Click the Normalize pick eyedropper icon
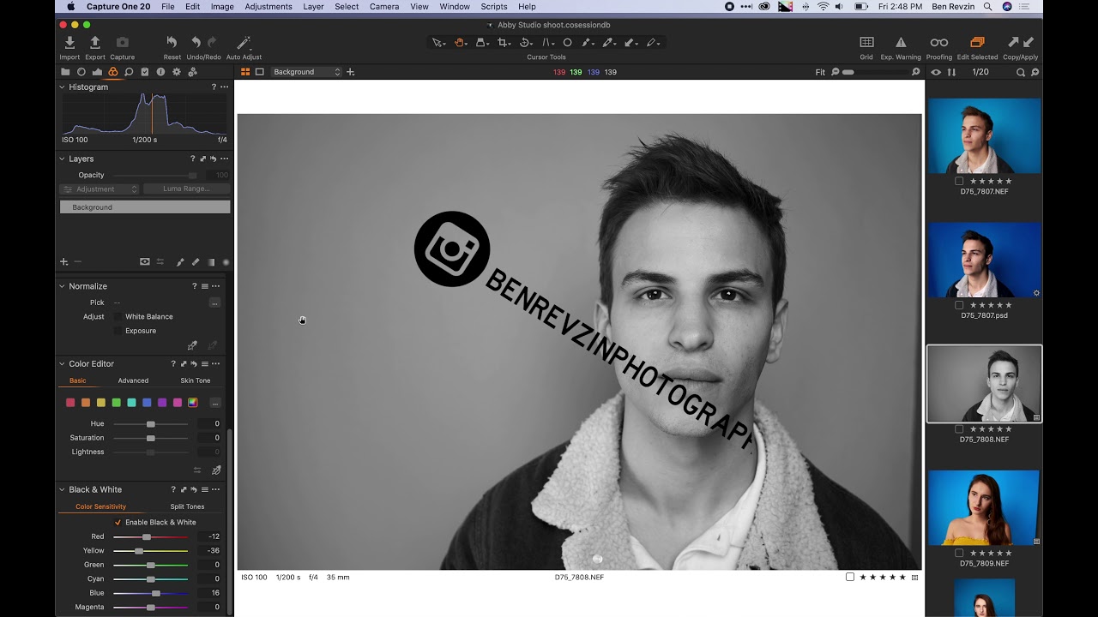The image size is (1098, 617). click(192, 345)
